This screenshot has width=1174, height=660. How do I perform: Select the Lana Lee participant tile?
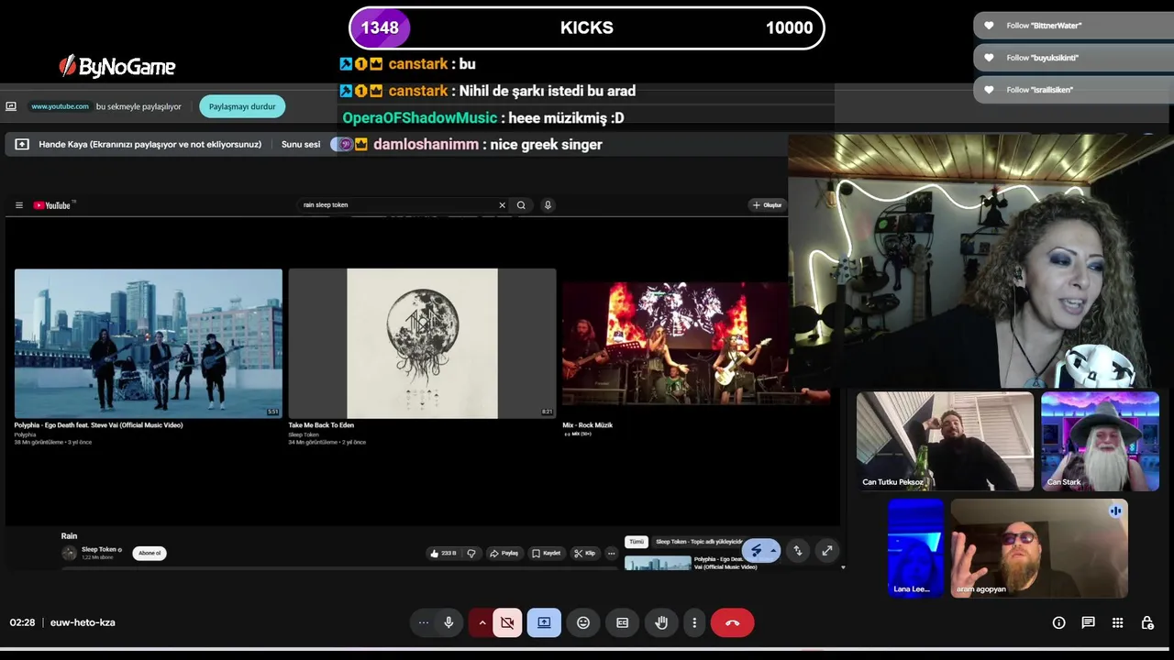coord(915,548)
